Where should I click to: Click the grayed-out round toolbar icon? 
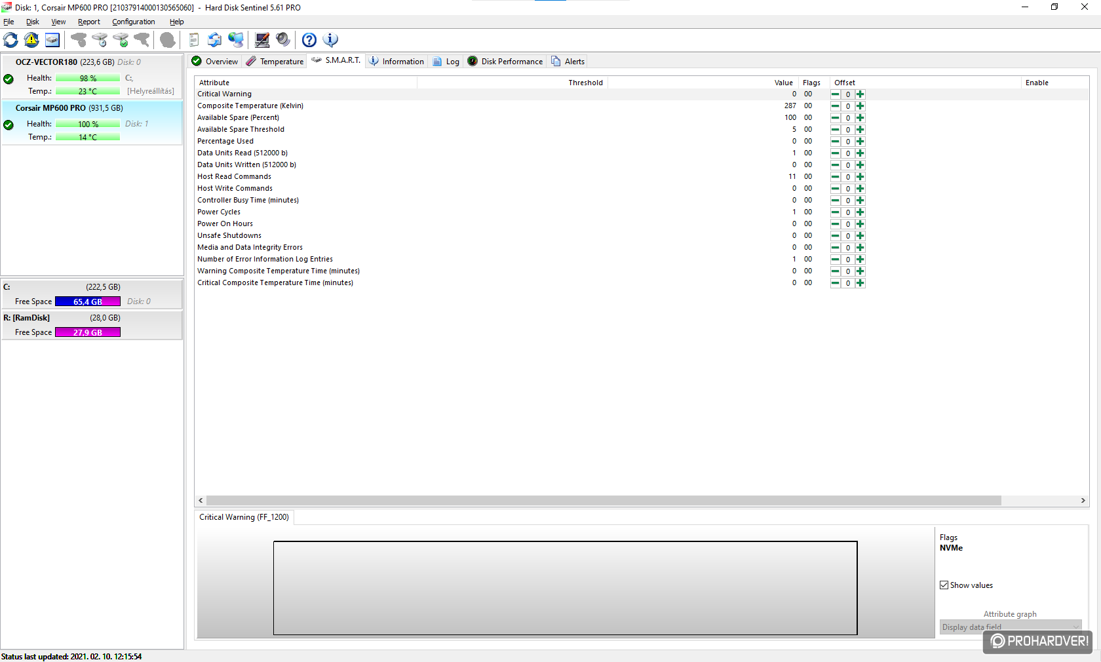point(168,40)
